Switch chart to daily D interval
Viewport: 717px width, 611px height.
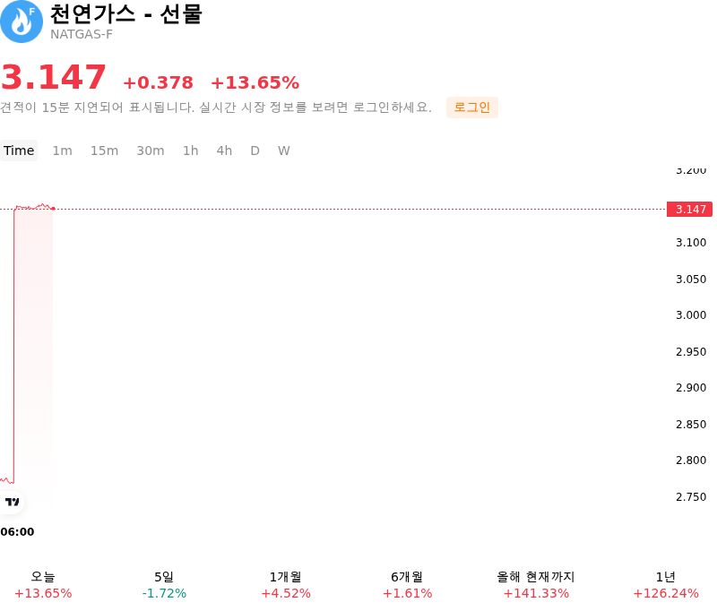tap(255, 151)
